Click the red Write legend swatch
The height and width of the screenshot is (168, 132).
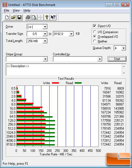55,83
